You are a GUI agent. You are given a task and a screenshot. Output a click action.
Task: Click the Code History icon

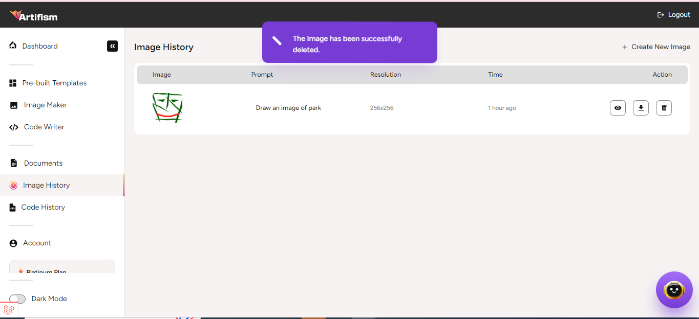point(13,208)
